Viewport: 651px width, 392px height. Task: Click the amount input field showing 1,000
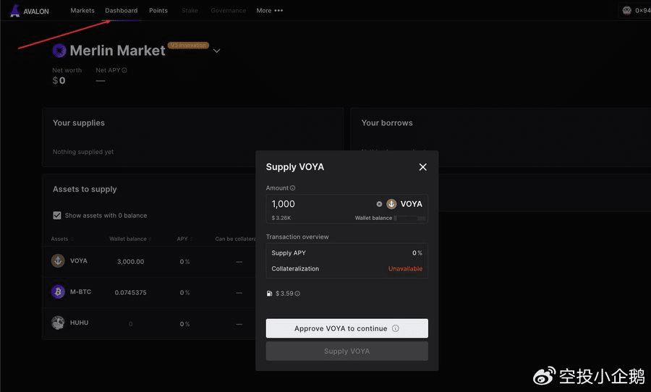coord(318,204)
